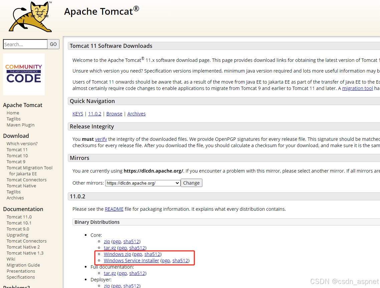Click the GO search button

click(x=53, y=44)
